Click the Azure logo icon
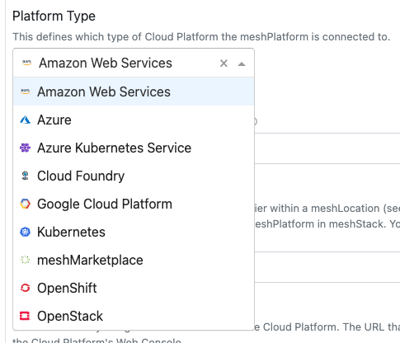 tap(25, 120)
